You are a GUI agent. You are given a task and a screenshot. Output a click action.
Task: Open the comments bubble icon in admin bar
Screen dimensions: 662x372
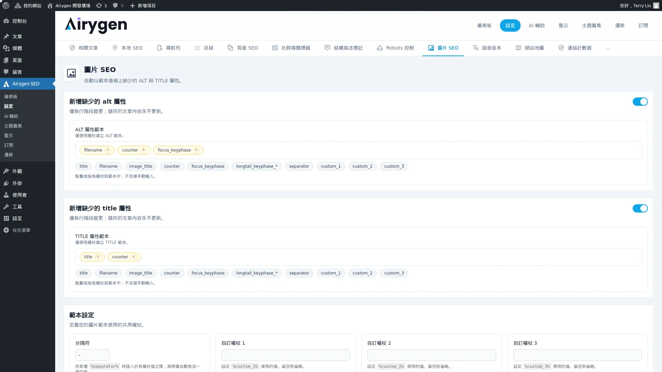pos(115,6)
